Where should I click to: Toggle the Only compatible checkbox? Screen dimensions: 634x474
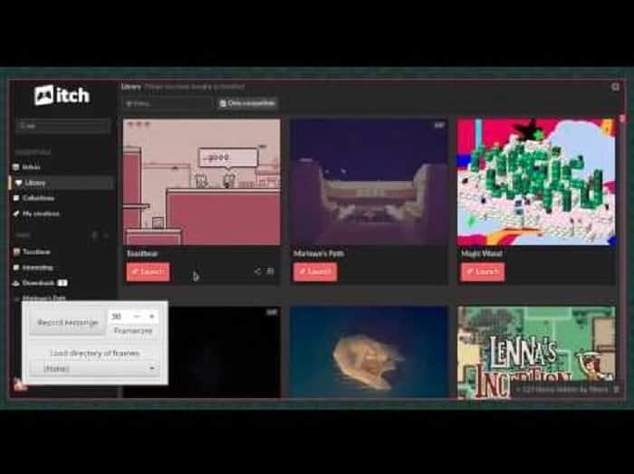(x=247, y=103)
